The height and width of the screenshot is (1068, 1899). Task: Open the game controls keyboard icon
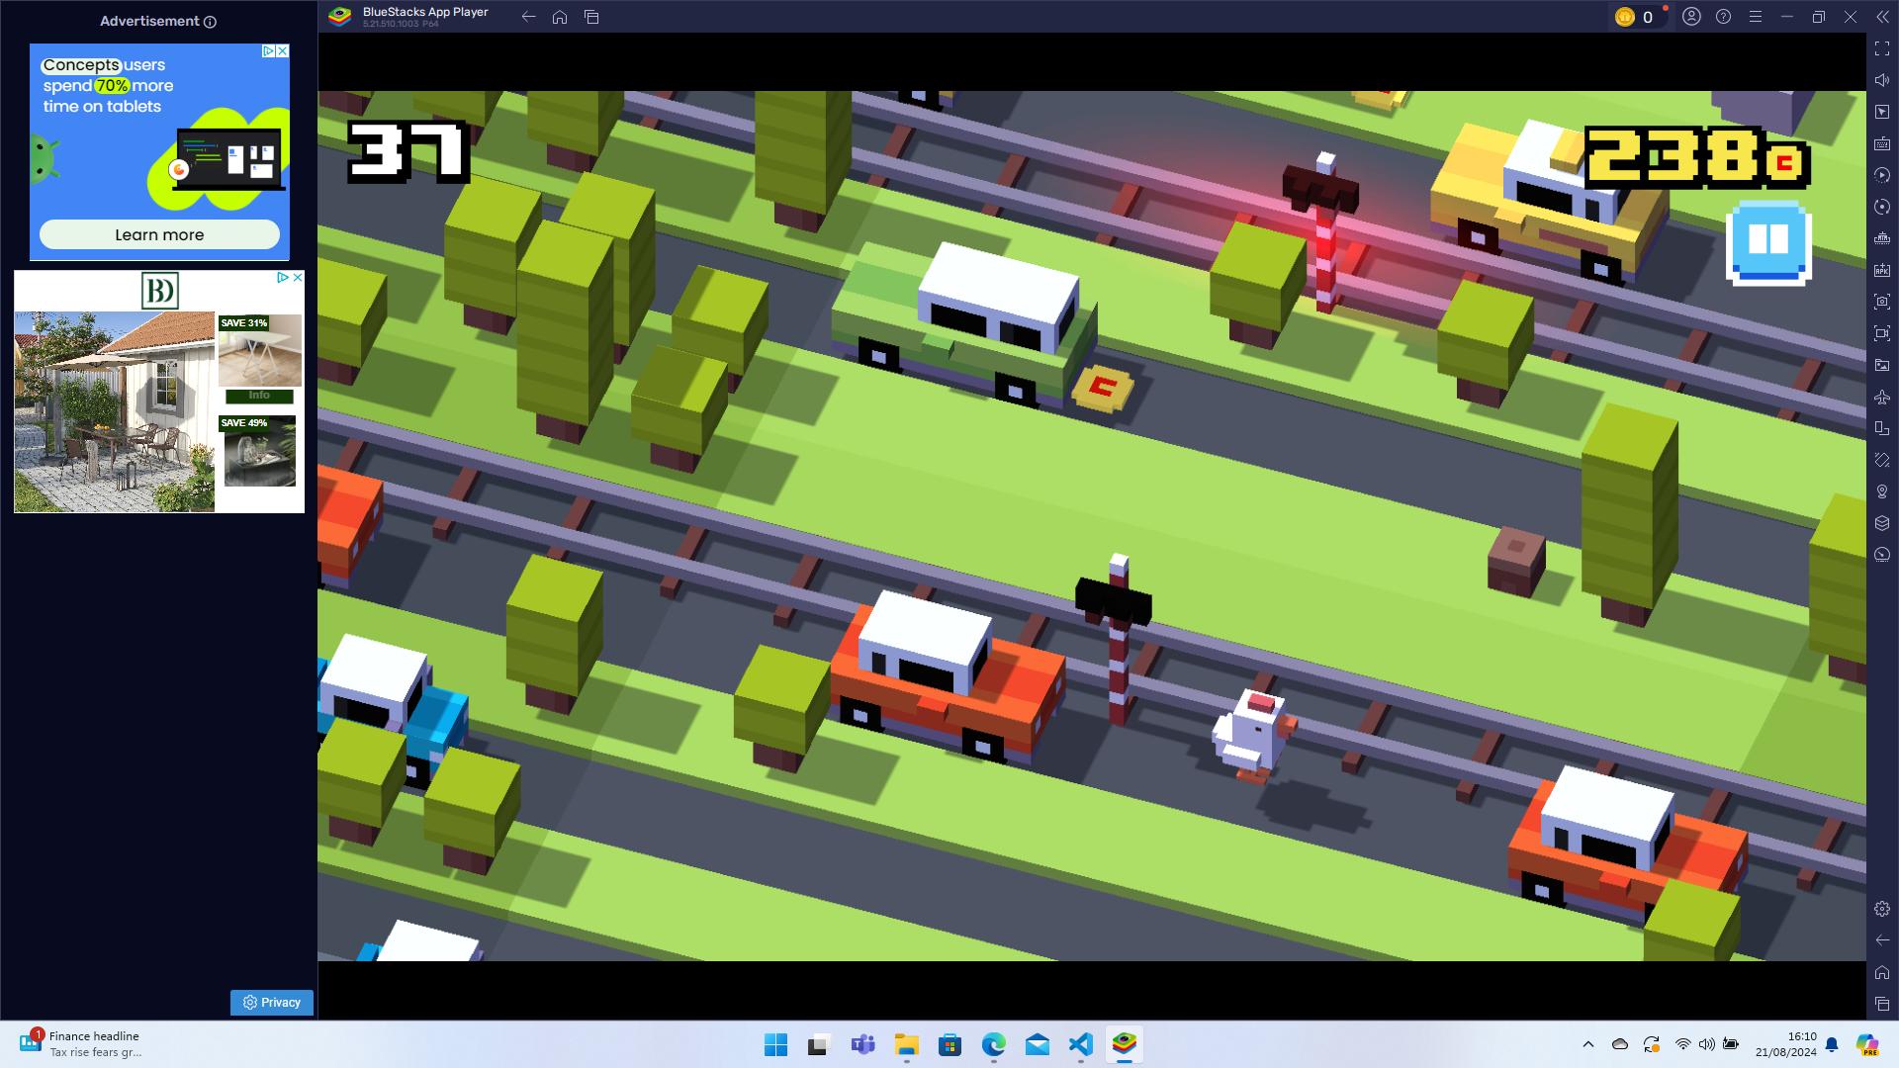[x=1882, y=143]
